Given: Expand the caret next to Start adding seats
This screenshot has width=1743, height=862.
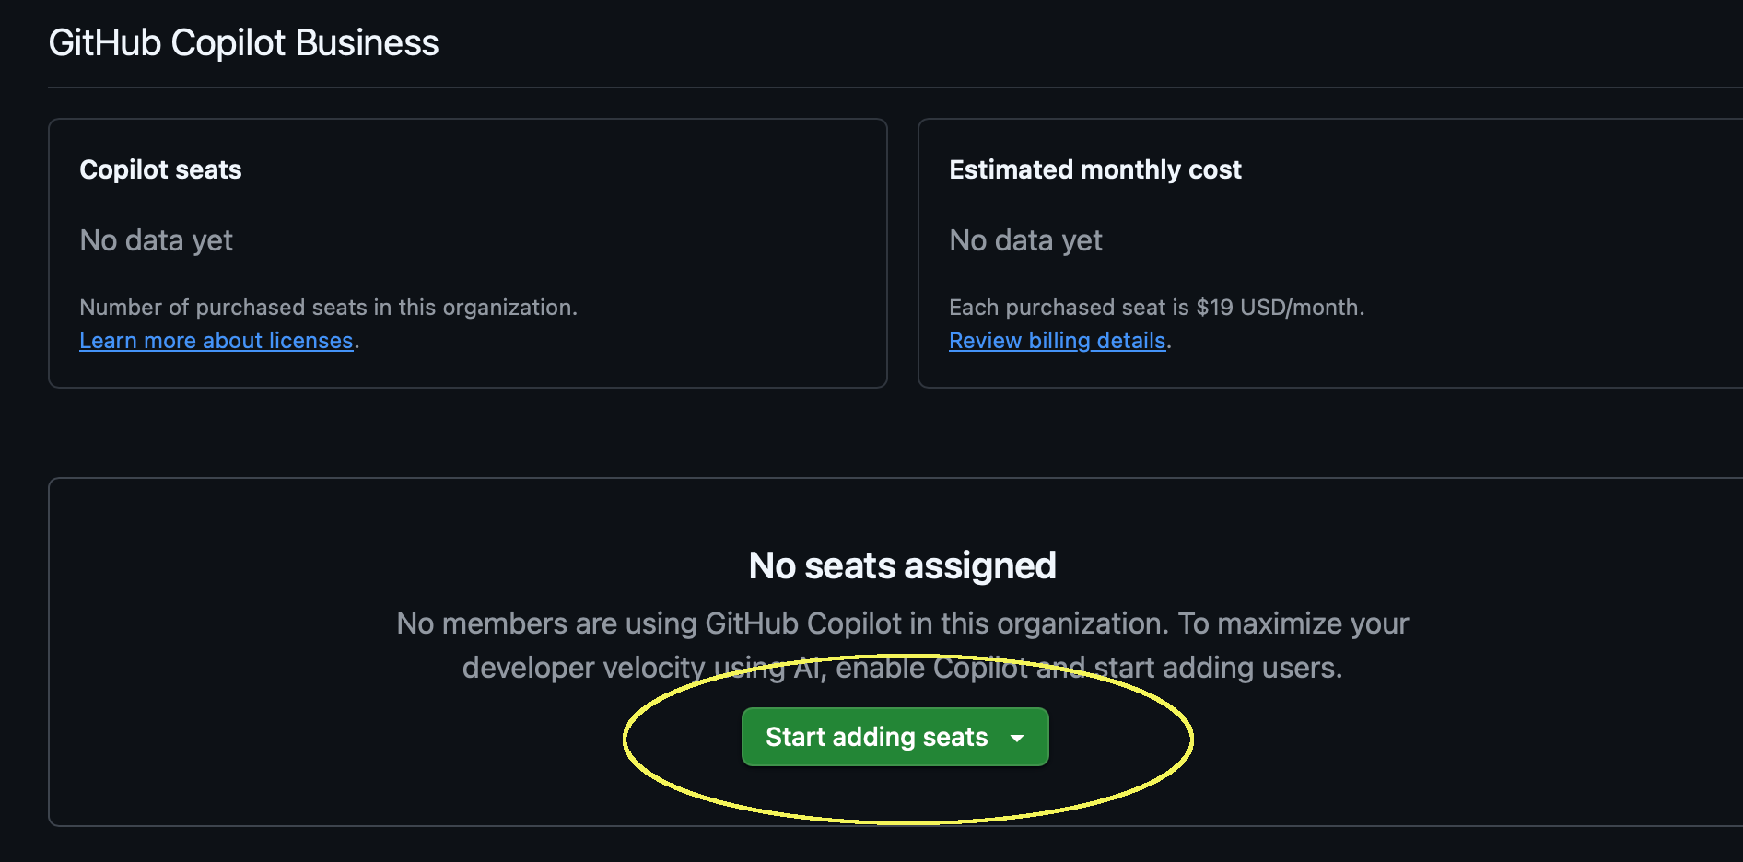Looking at the screenshot, I should (x=1017, y=738).
